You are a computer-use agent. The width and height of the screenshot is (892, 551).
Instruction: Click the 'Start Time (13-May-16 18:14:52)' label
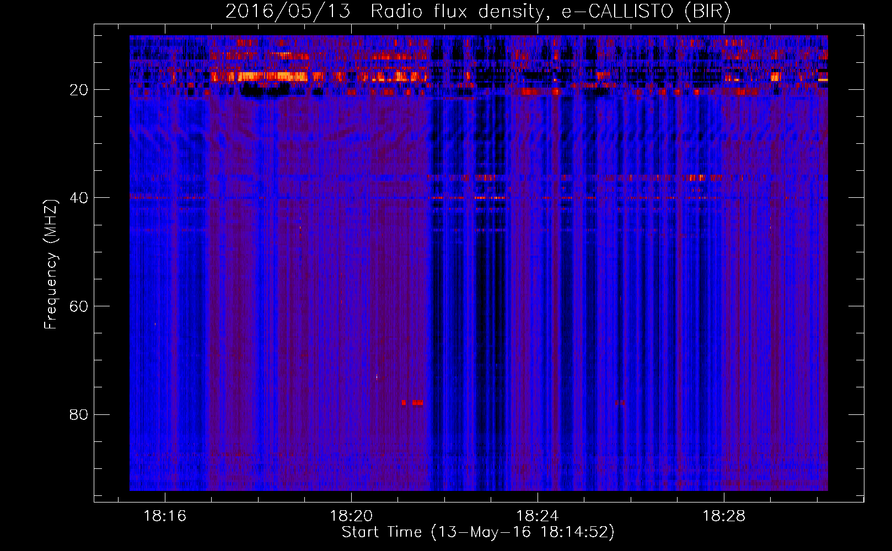tap(478, 532)
